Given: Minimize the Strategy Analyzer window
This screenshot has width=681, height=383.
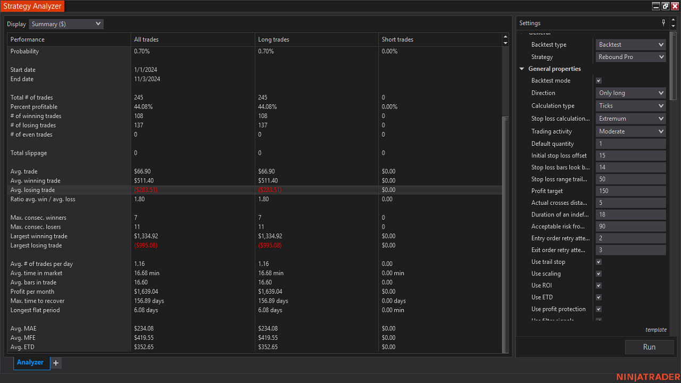Looking at the screenshot, I should [x=656, y=6].
